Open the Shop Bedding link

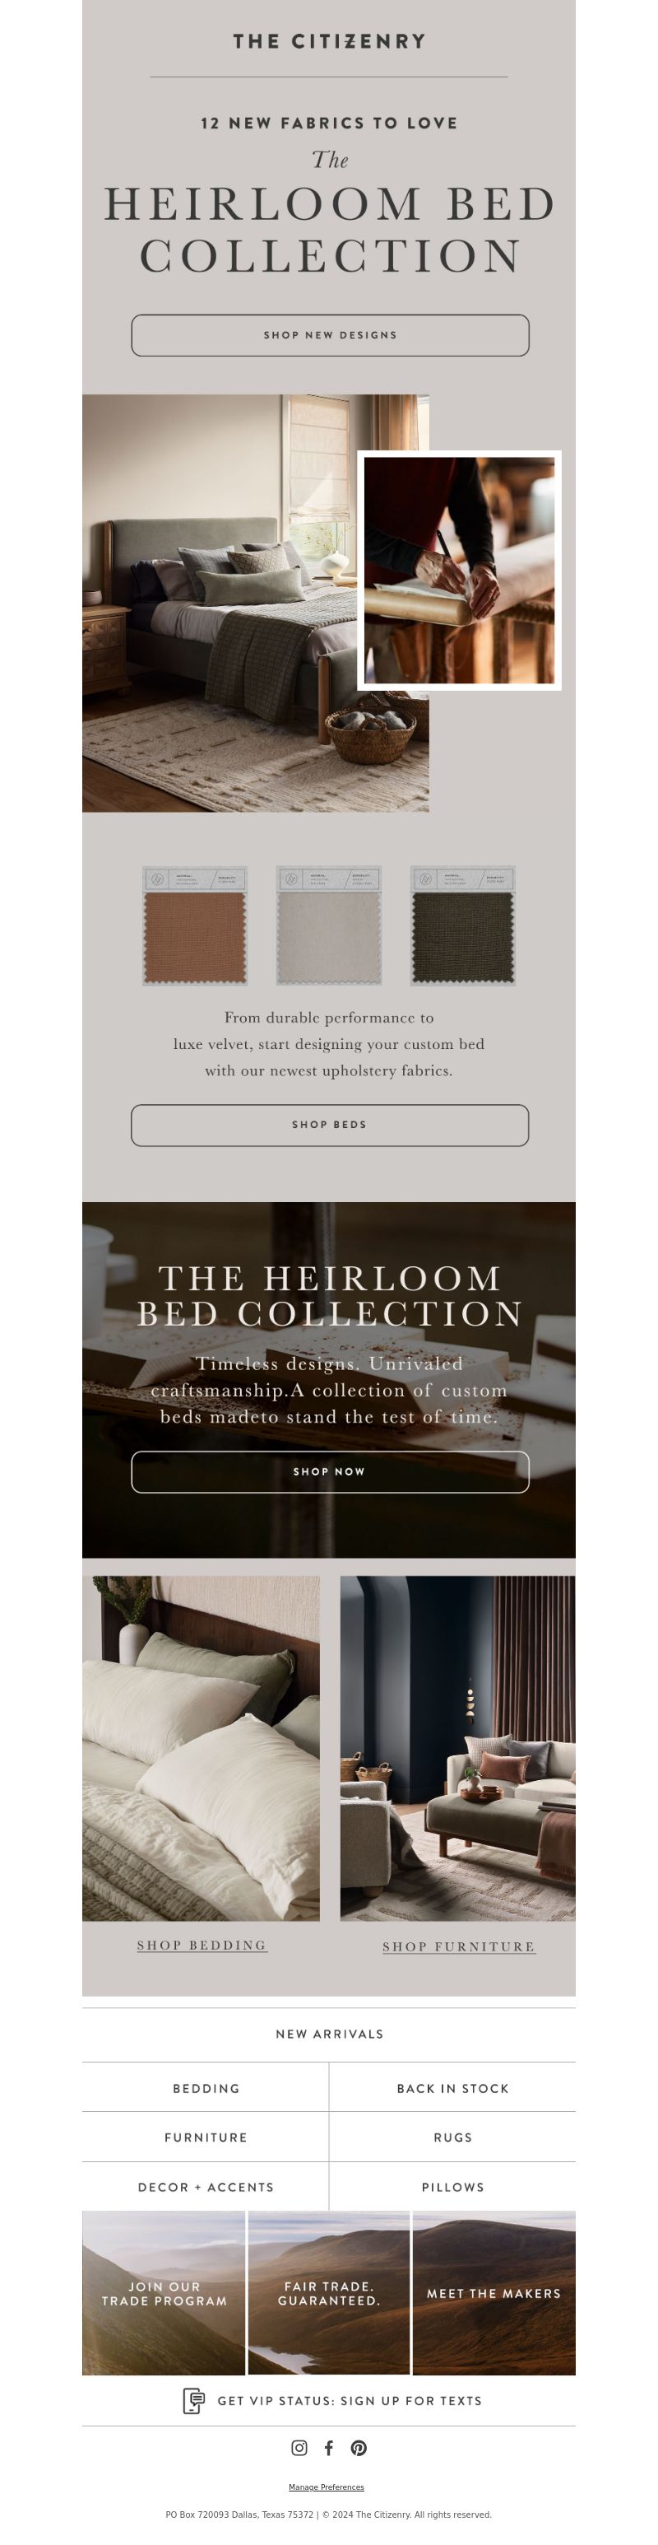[202, 1944]
